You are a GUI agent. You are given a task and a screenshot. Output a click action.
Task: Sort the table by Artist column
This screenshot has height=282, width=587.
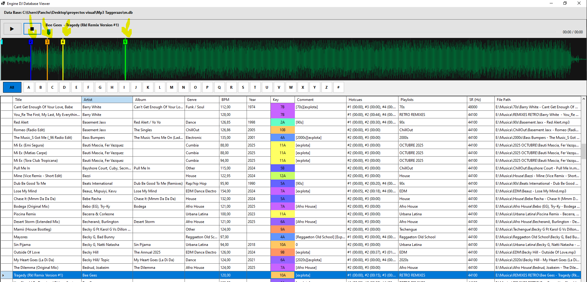(107, 100)
